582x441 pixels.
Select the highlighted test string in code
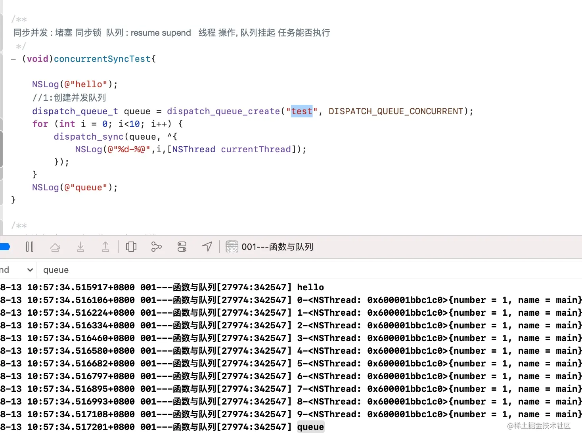coord(301,111)
